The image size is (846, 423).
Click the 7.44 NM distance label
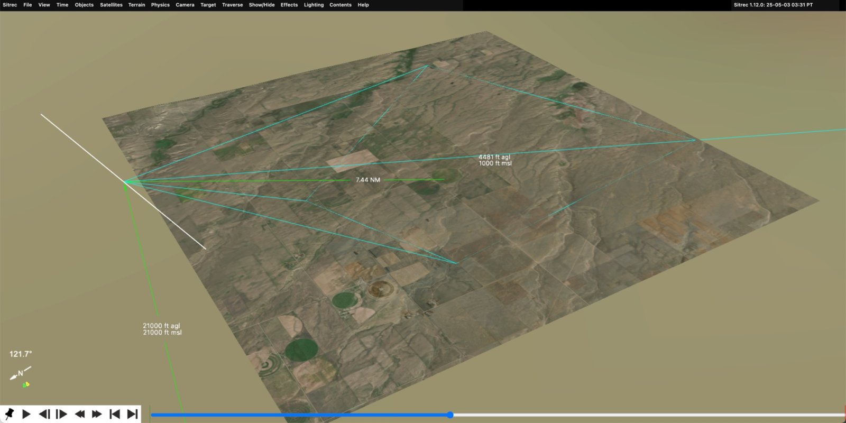tap(367, 180)
